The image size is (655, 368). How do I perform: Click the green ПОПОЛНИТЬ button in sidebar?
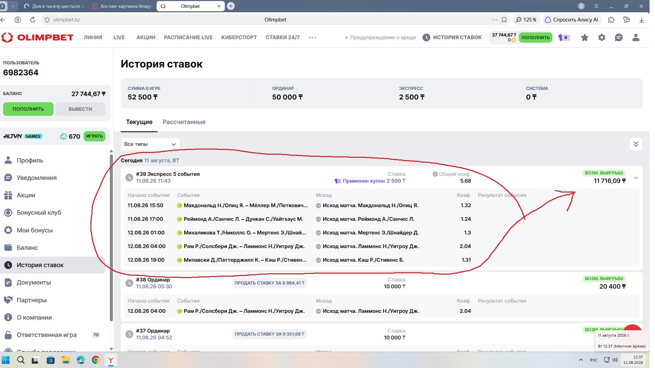28,109
